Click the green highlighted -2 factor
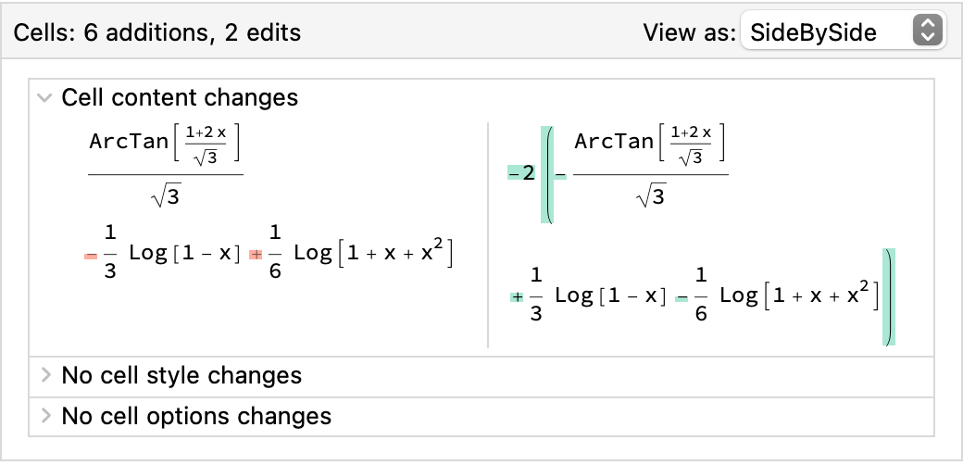The image size is (963, 465). click(x=522, y=173)
